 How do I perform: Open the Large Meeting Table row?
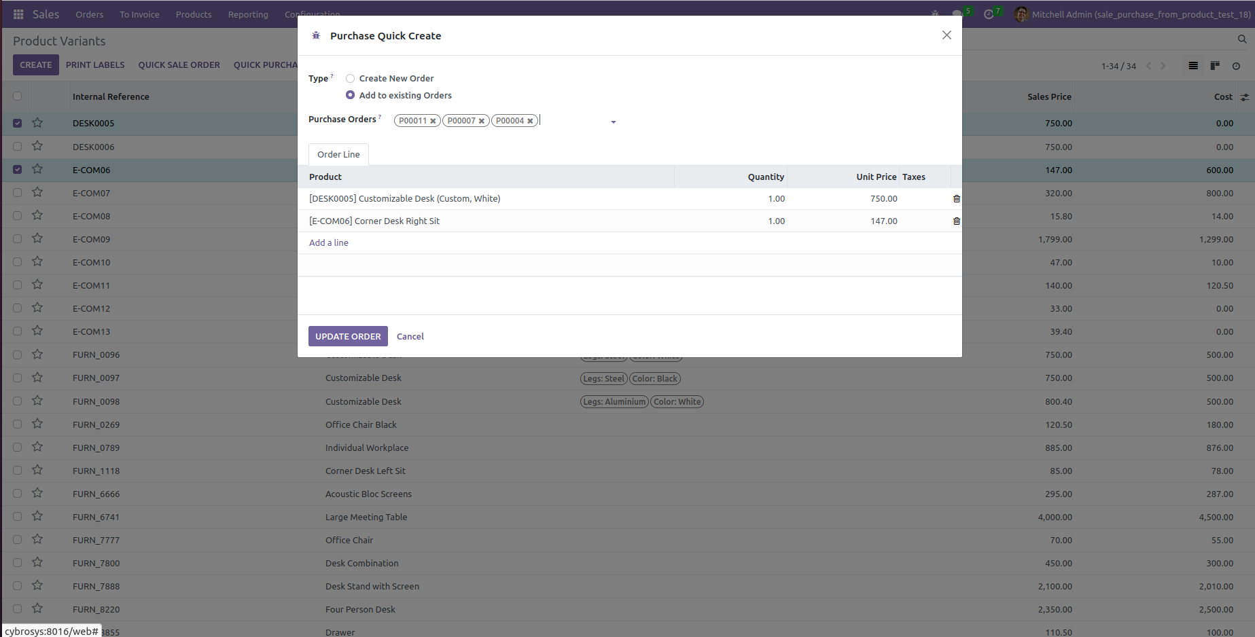627,517
